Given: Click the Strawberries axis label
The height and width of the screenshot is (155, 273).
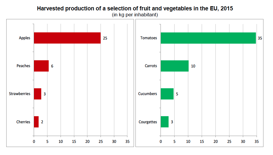Looking at the screenshot, I should point(20,94).
